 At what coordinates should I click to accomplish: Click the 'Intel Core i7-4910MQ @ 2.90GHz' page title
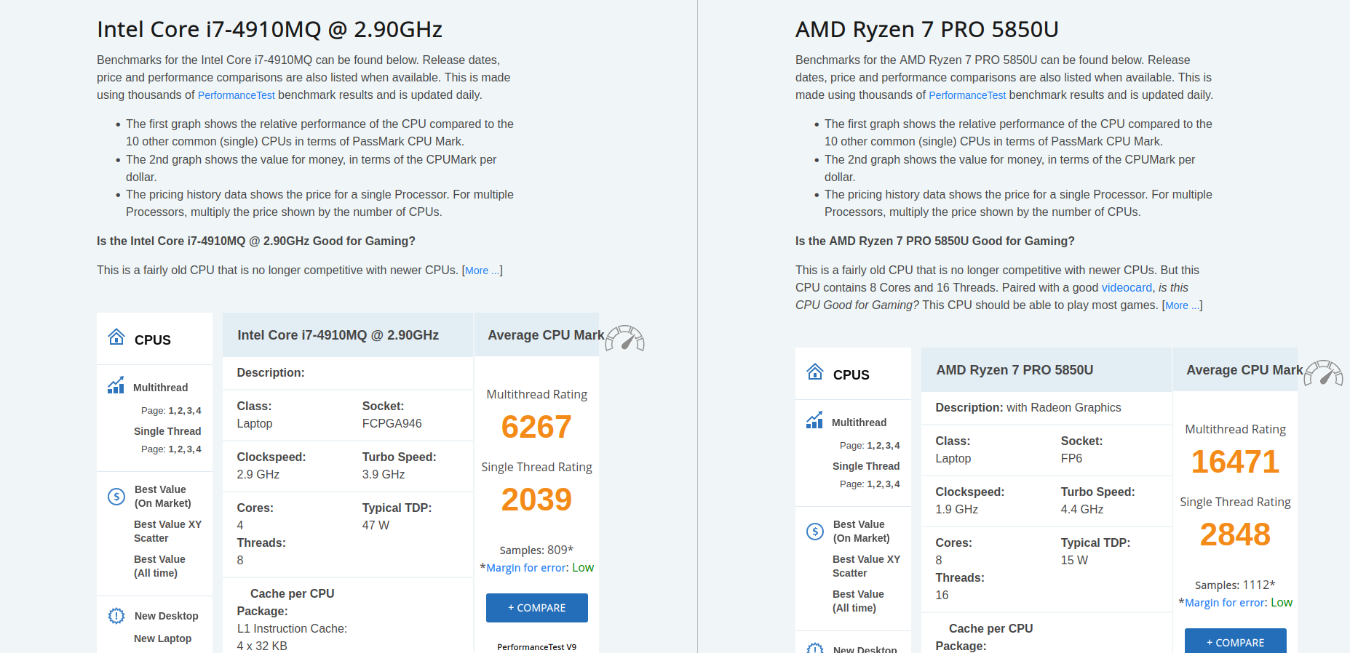tap(269, 30)
